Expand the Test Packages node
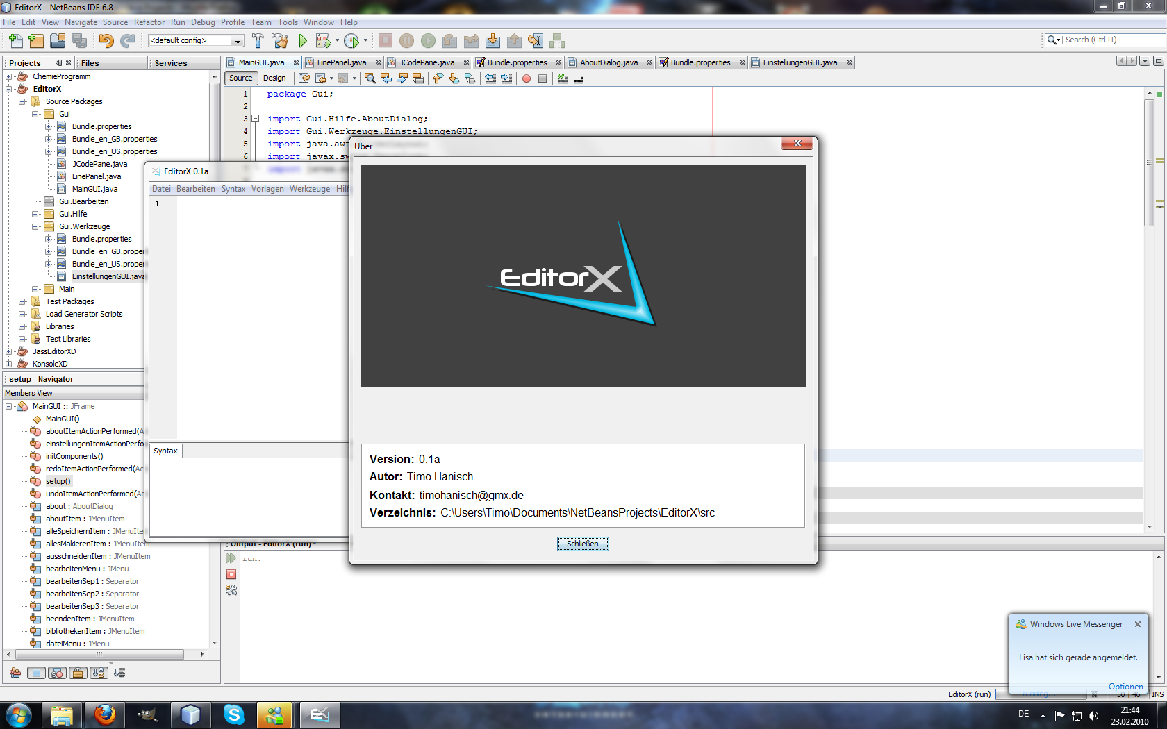1167x729 pixels. [x=22, y=301]
